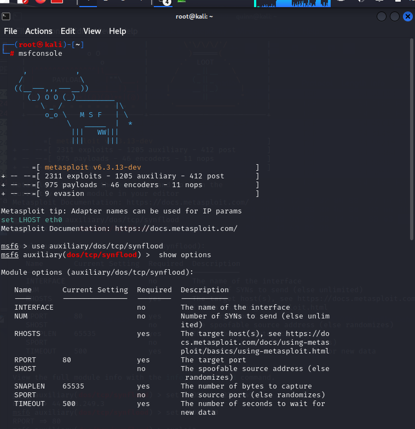Expand the View menu
Viewport: 415px width, 429px height.
click(92, 31)
